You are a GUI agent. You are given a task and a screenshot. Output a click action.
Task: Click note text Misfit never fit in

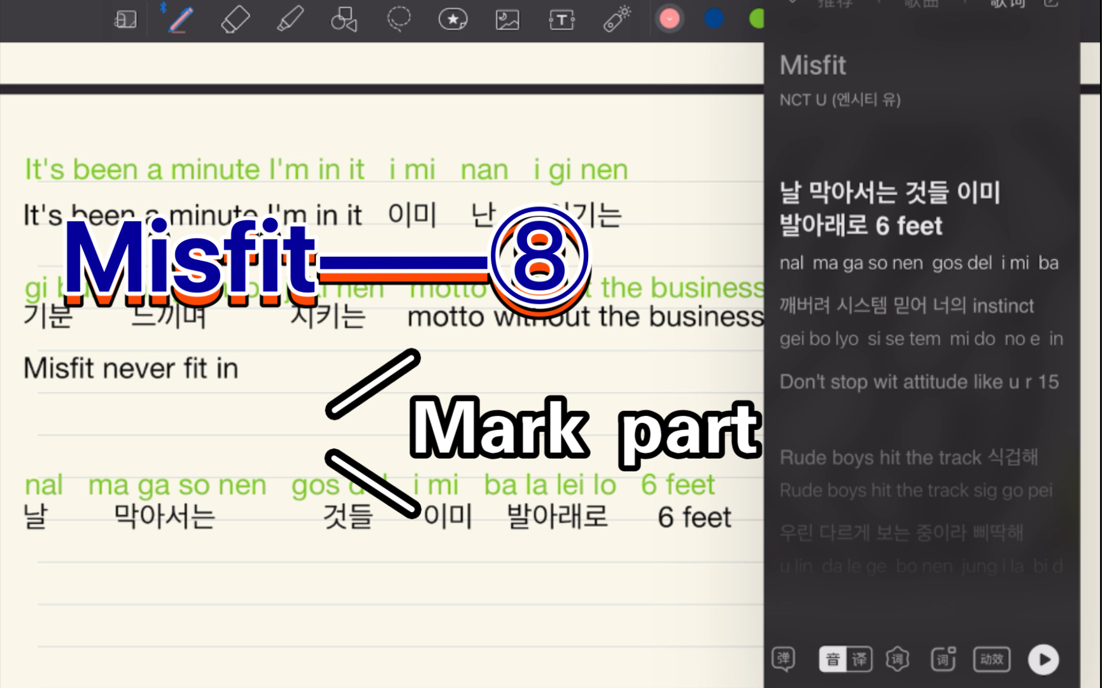pos(131,369)
